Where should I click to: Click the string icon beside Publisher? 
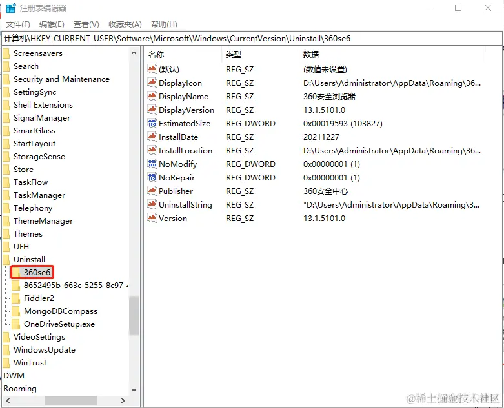[152, 191]
